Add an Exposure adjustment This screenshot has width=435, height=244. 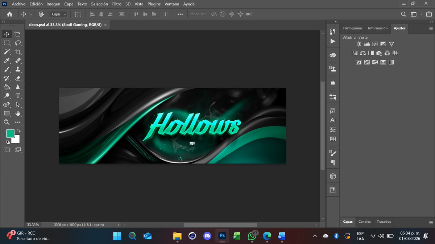(x=383, y=44)
